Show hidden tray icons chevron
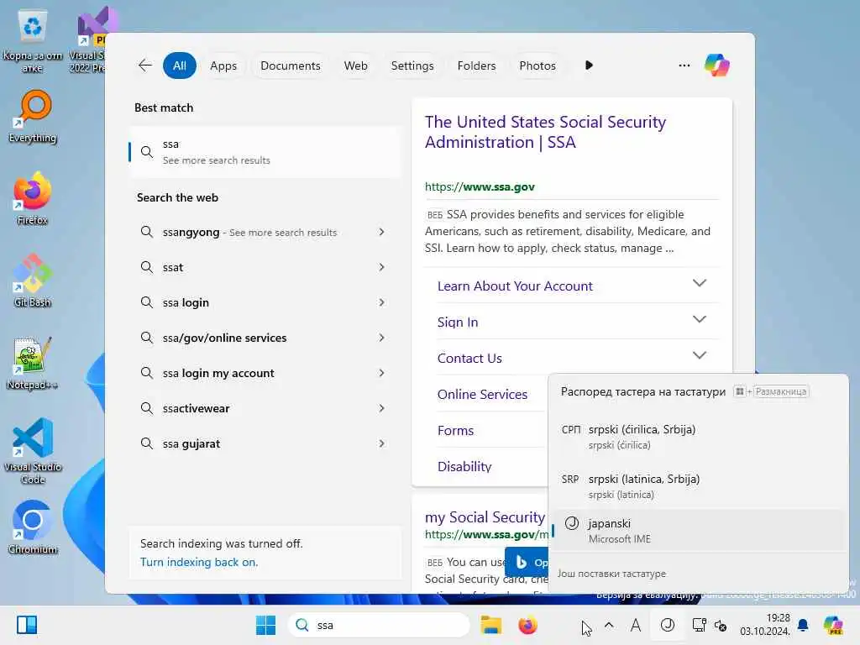The image size is (860, 645). 609,625
